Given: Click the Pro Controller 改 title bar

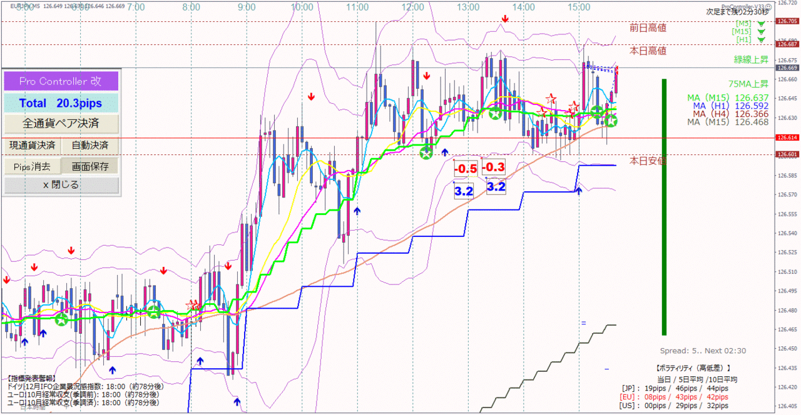Looking at the screenshot, I should (x=61, y=81).
